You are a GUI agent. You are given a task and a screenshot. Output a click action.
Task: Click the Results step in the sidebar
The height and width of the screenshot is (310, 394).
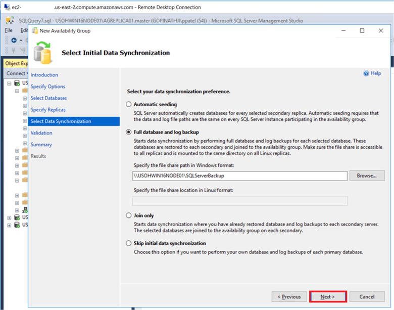(38, 156)
